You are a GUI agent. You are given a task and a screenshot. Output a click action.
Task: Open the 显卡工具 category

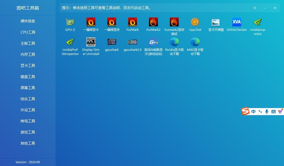pos(28,66)
